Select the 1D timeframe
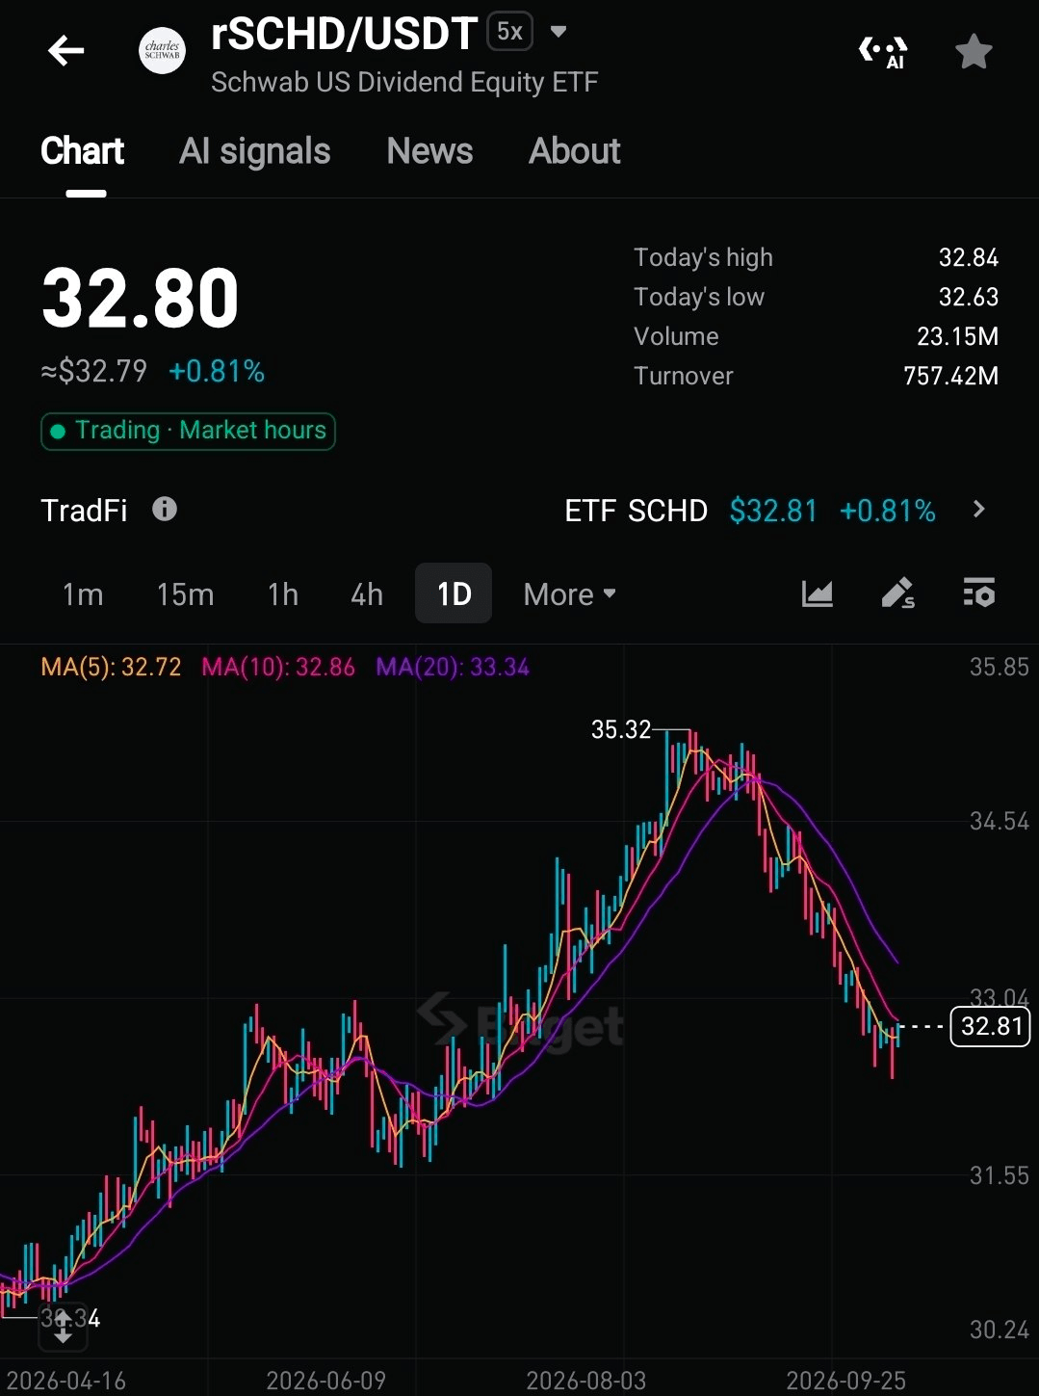Image resolution: width=1039 pixels, height=1396 pixels. (x=454, y=593)
